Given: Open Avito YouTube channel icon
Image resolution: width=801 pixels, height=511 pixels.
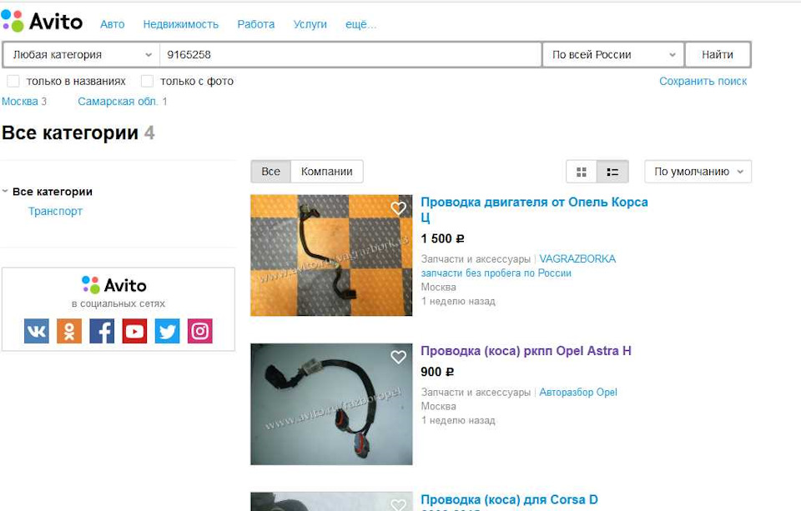Looking at the screenshot, I should click(134, 332).
